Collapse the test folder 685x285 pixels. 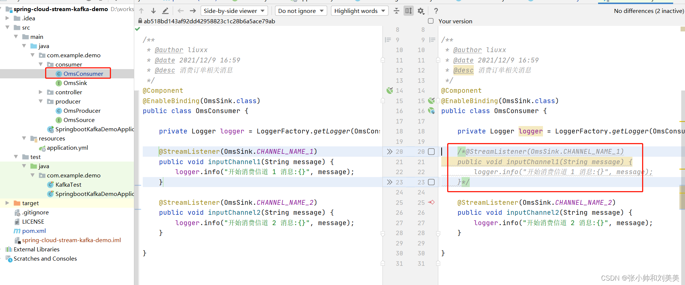[x=16, y=157]
